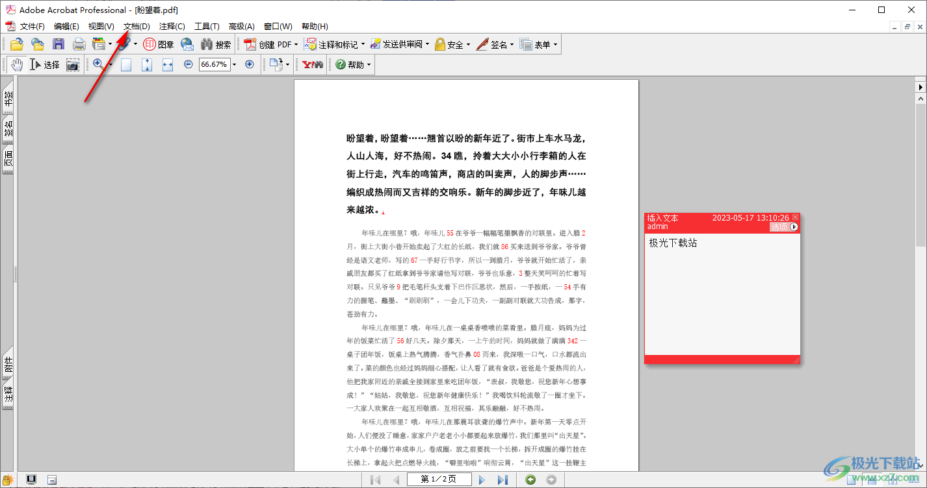Click the Save floppy disk icon
The image size is (927, 488).
pyautogui.click(x=59, y=44)
